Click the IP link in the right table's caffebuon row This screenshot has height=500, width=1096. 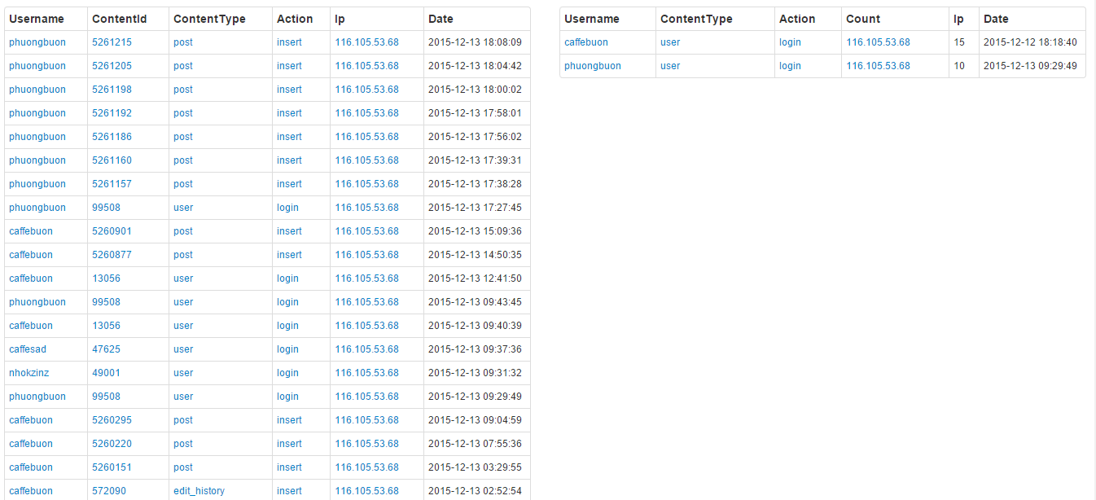tap(878, 42)
